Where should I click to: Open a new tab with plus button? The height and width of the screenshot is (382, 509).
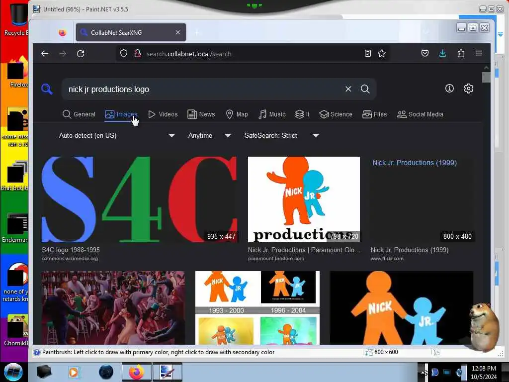click(x=197, y=32)
